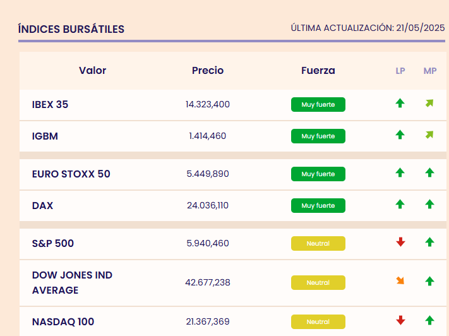Click S&P 500 red down arrow
This screenshot has width=449, height=336.
pyautogui.click(x=400, y=242)
